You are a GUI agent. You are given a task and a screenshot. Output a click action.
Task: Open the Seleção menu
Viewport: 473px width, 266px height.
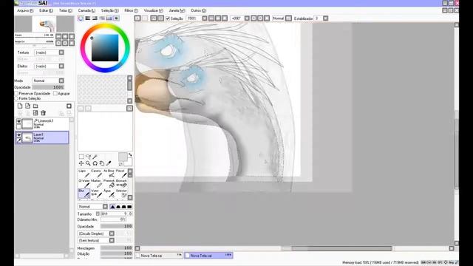(109, 10)
